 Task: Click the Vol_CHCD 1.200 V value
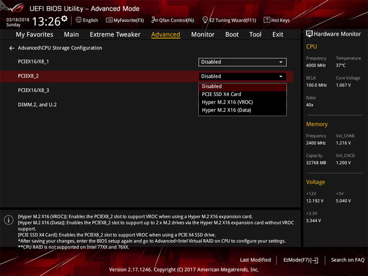click(343, 163)
